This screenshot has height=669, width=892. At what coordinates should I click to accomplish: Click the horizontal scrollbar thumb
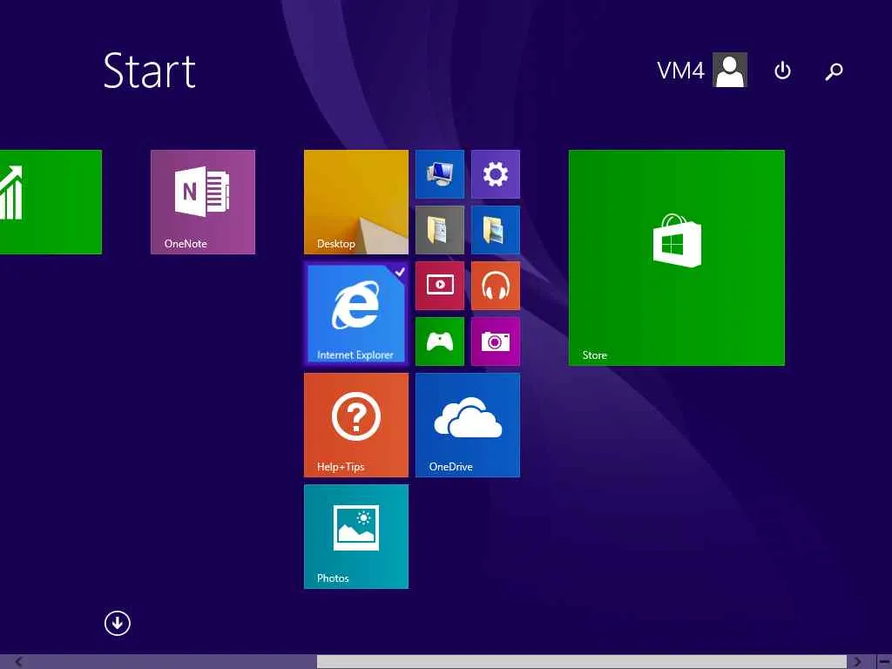point(582,662)
